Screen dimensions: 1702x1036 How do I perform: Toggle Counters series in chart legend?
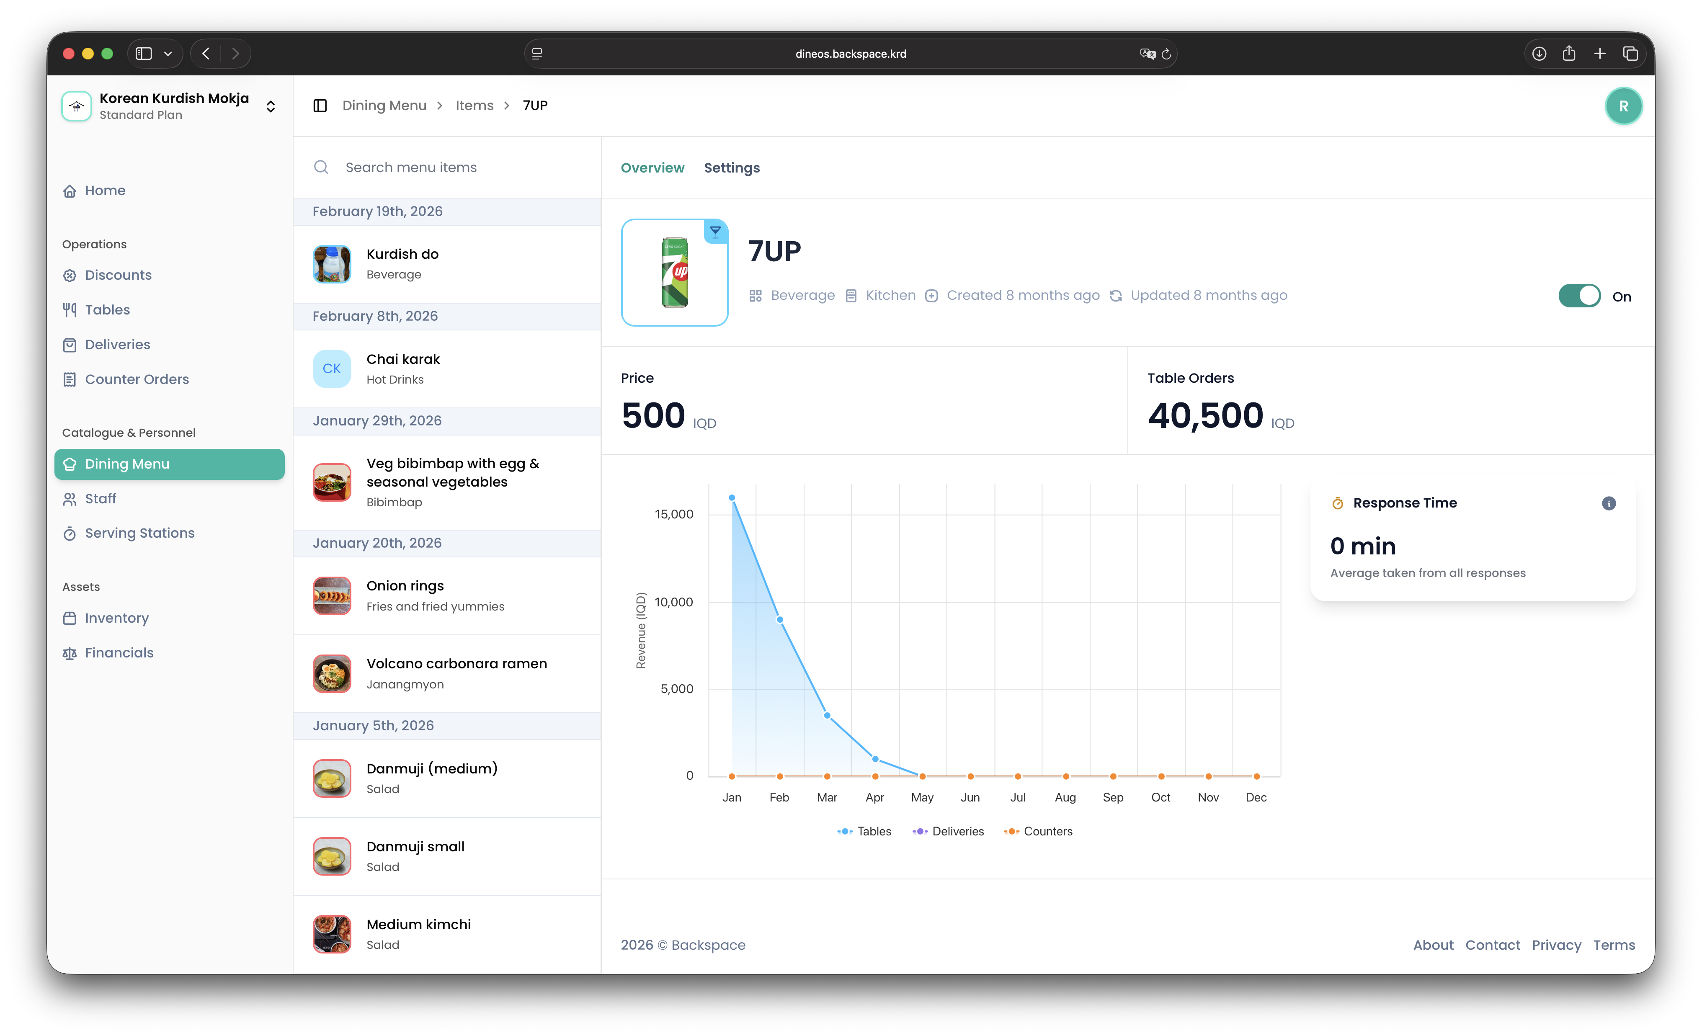(1038, 832)
